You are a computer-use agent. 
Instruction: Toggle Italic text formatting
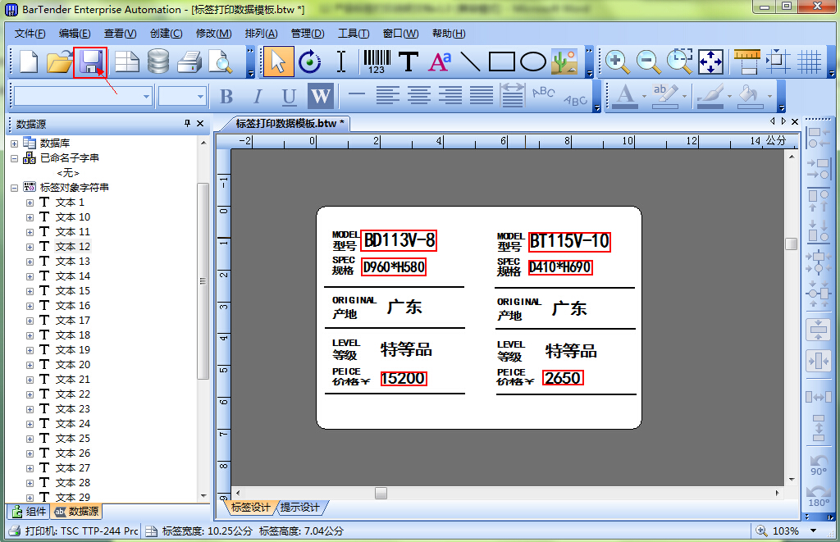pyautogui.click(x=258, y=96)
